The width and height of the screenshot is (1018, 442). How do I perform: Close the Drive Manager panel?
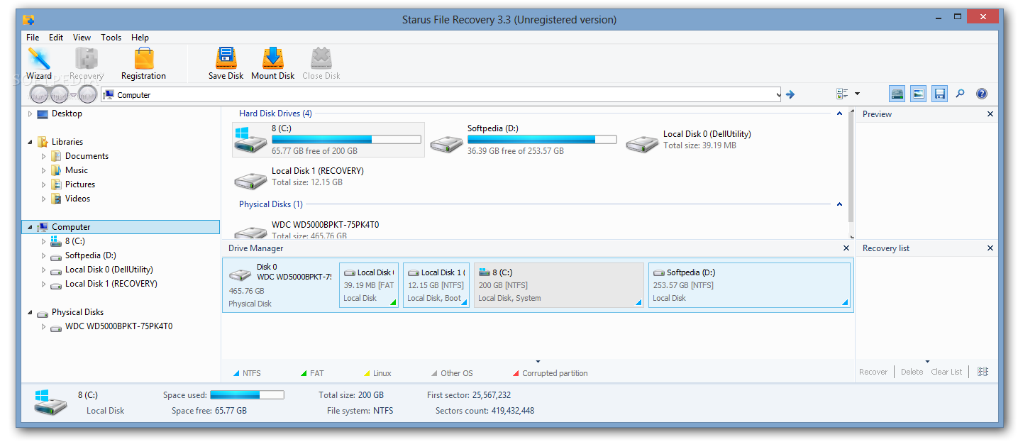click(846, 248)
